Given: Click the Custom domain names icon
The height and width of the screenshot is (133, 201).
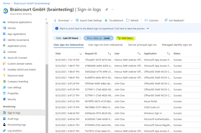Looking at the screenshot, I should coord(4,64).
